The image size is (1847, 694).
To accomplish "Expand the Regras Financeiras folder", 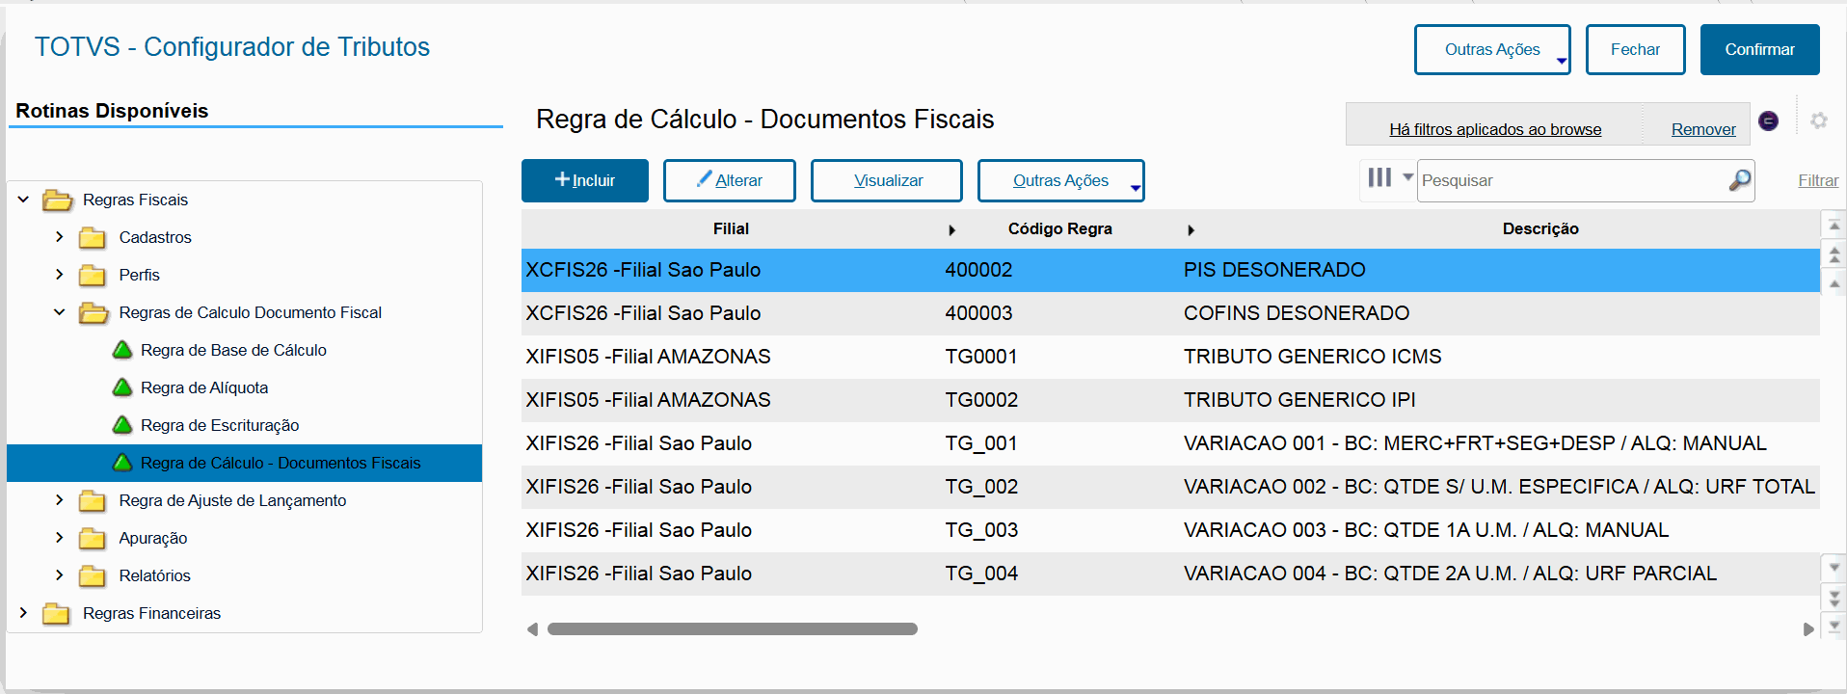I will click(x=23, y=613).
